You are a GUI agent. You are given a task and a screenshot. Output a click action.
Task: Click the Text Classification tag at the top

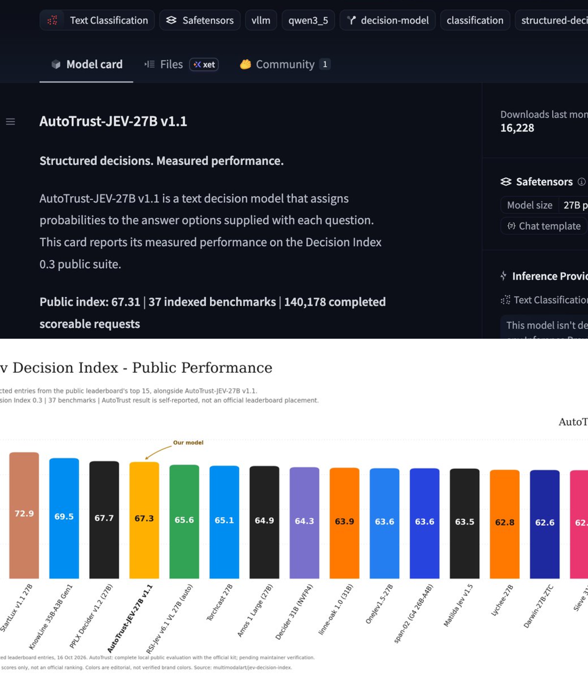coord(97,20)
